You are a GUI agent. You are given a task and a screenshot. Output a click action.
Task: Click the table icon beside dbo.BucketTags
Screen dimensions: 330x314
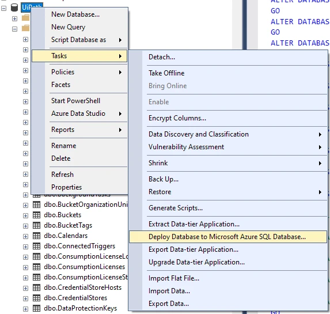(36, 225)
